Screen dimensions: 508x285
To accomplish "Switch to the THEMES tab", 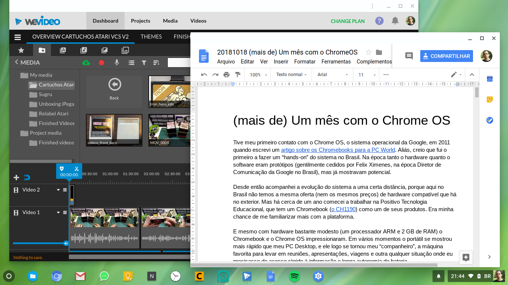I will (x=151, y=37).
